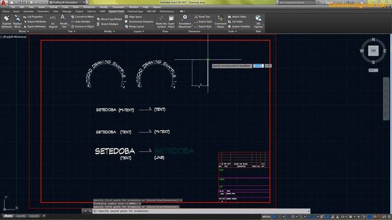Click the breakline distance input field
The height and width of the screenshot is (220, 392).
coord(258,66)
